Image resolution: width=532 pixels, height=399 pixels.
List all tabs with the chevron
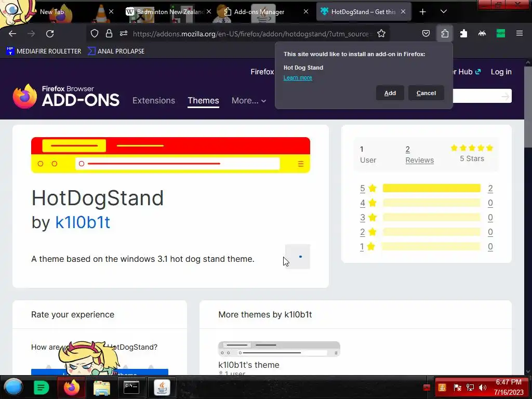point(444,11)
